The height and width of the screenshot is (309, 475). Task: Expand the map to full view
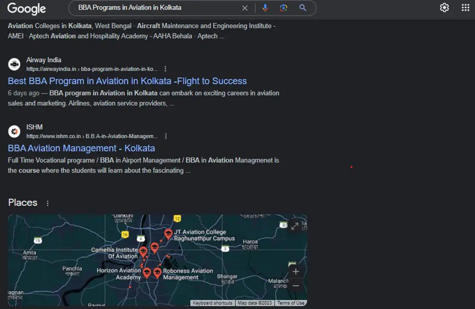294,226
